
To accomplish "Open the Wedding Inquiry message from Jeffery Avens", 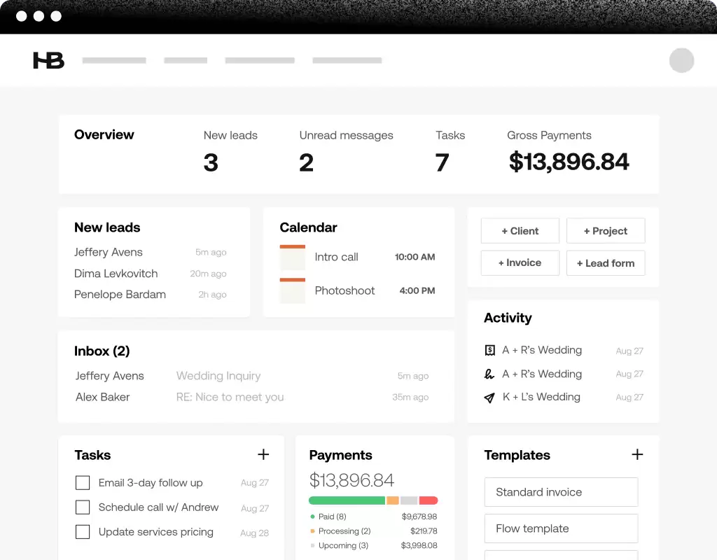I will point(218,376).
